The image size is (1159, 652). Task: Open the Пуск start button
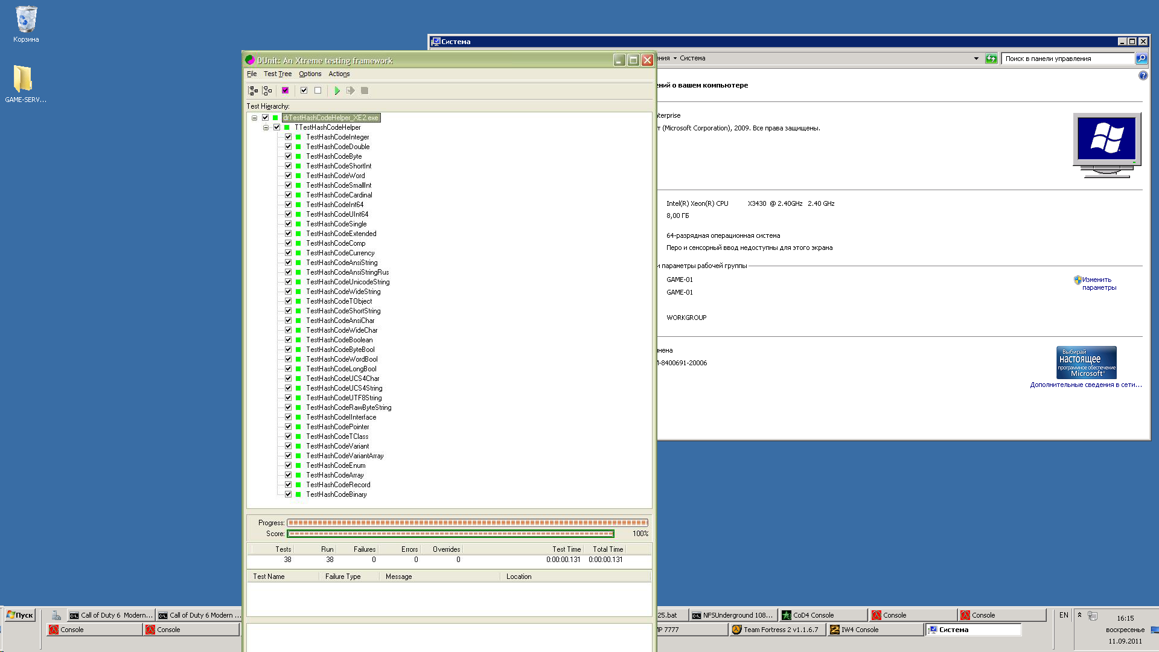pyautogui.click(x=20, y=615)
